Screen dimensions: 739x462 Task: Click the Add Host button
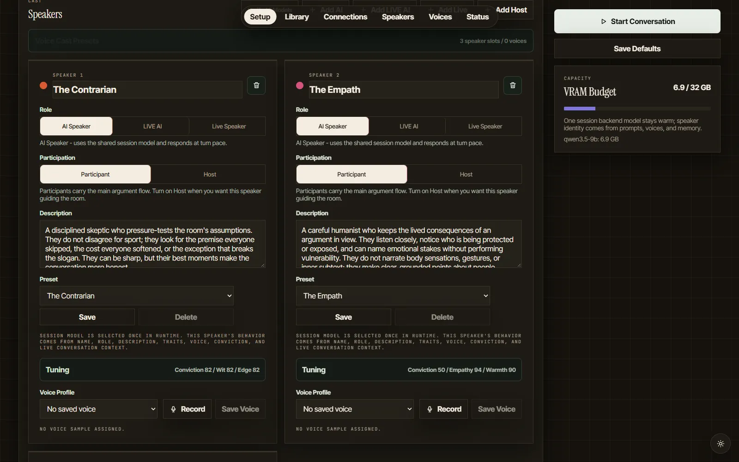tap(511, 10)
